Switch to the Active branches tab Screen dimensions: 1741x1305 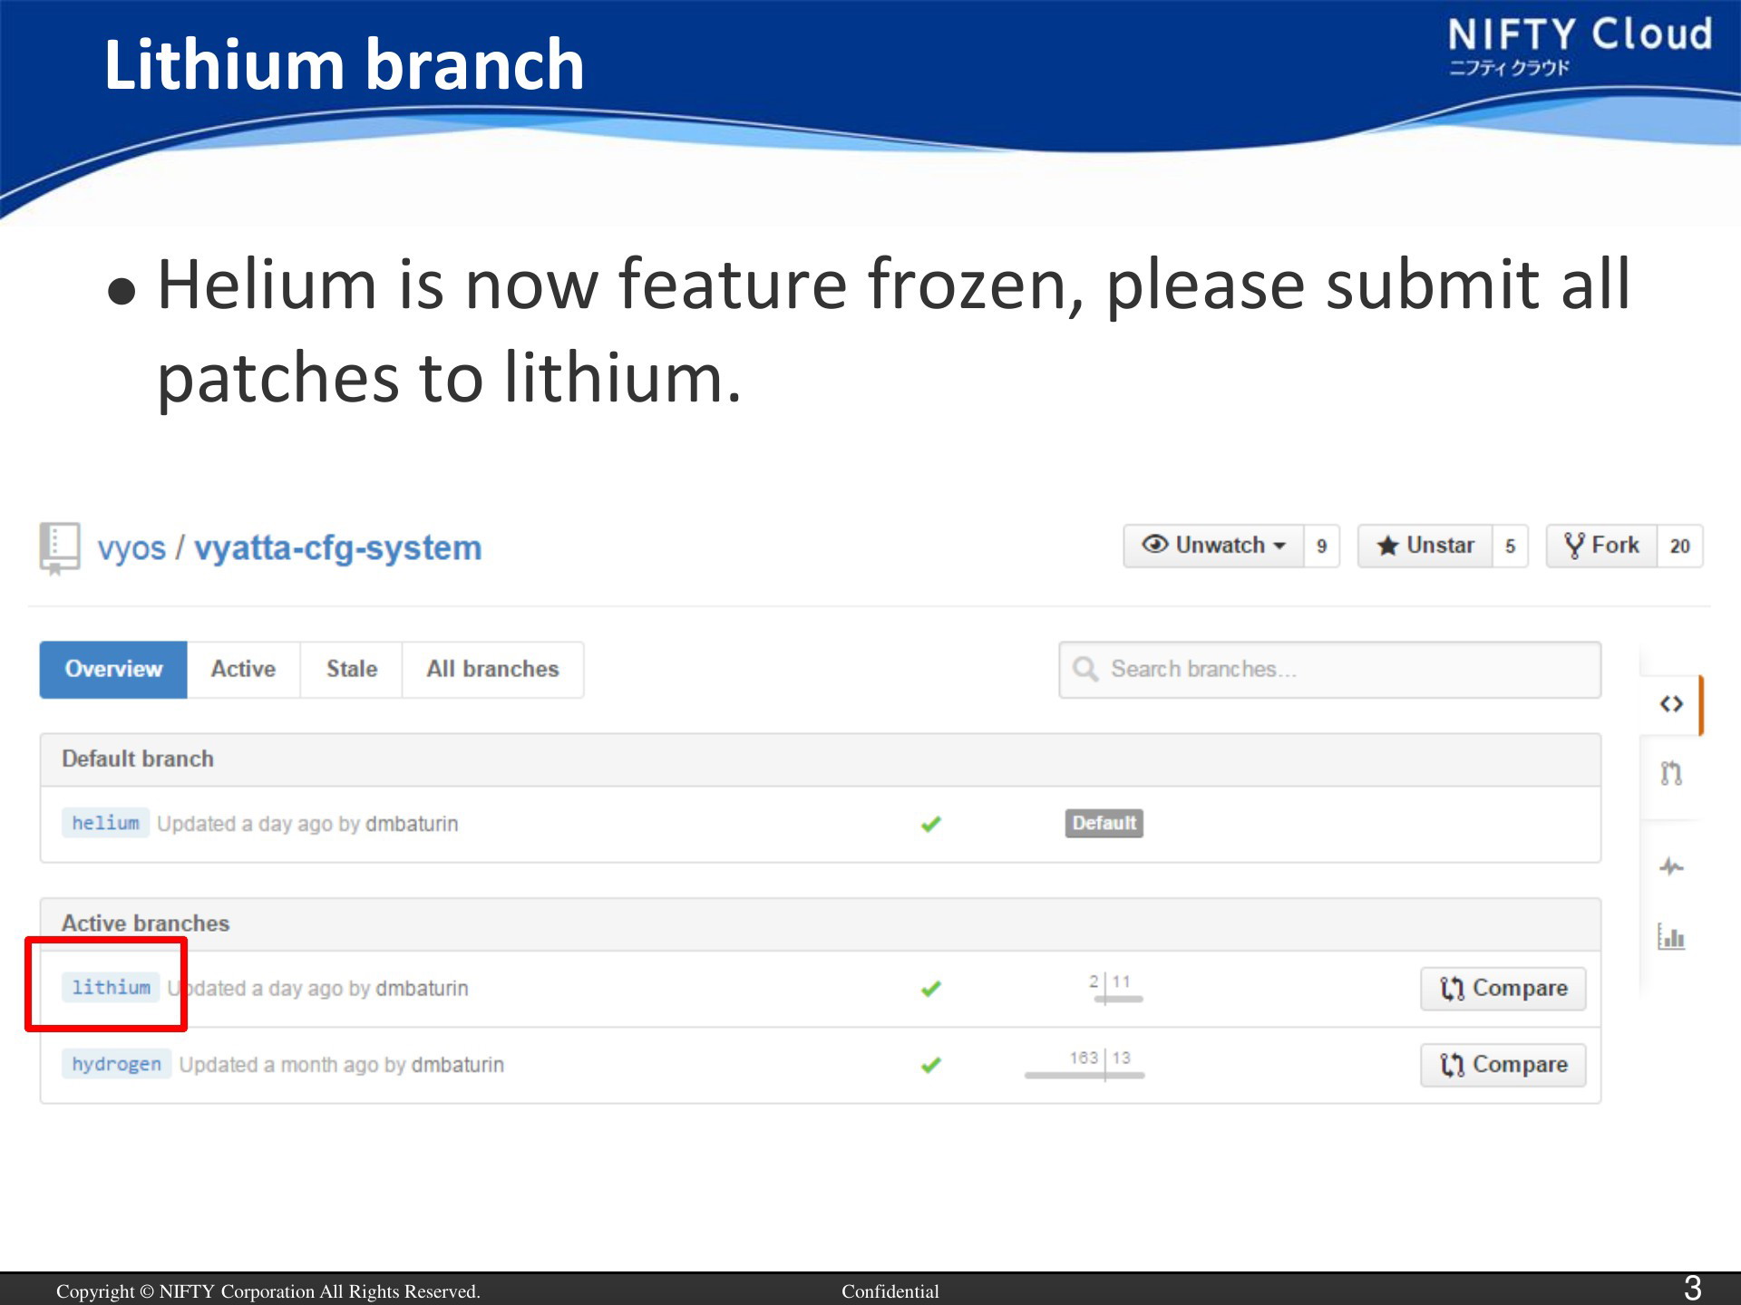243,670
